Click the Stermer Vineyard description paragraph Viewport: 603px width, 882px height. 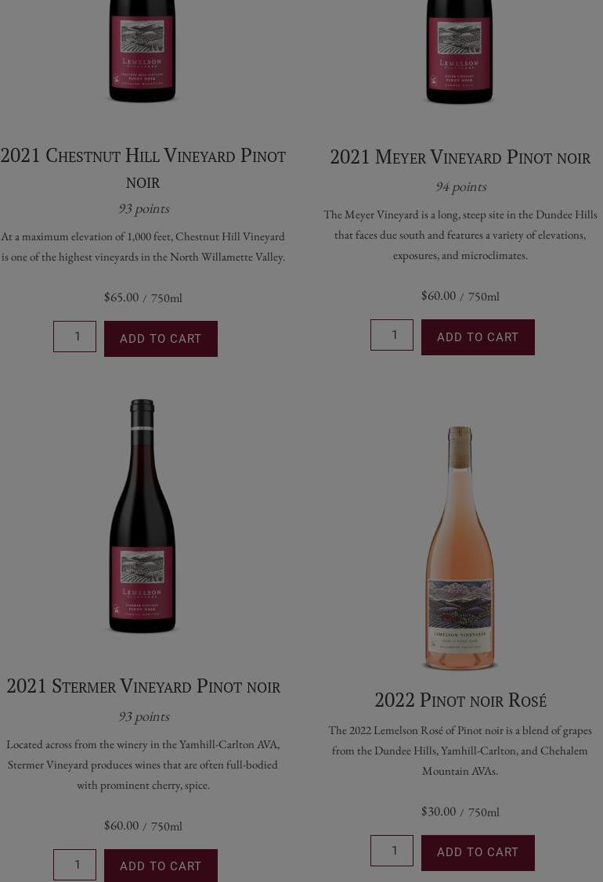pyautogui.click(x=143, y=765)
